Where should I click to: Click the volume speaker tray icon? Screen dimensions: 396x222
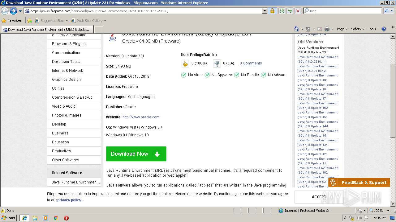point(359,218)
